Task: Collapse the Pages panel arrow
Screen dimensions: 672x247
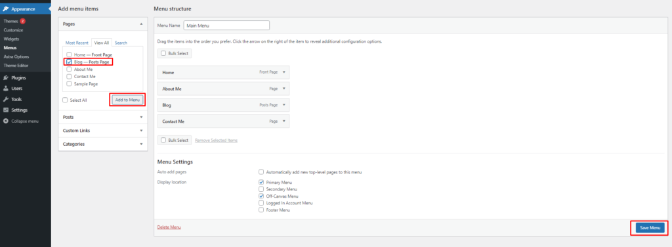Action: (141, 24)
